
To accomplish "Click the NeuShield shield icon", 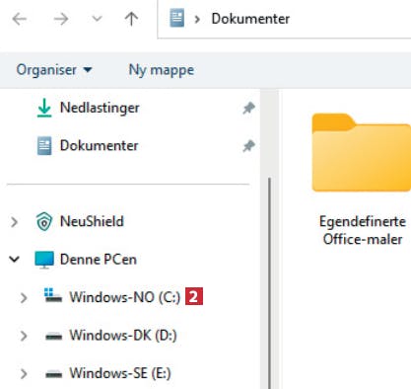I will click(x=44, y=221).
